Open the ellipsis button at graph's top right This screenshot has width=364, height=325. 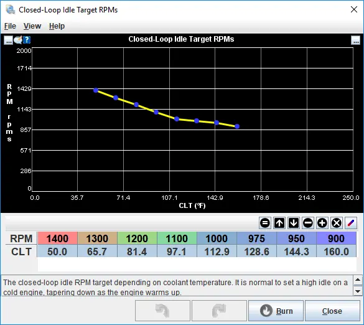[x=355, y=40]
